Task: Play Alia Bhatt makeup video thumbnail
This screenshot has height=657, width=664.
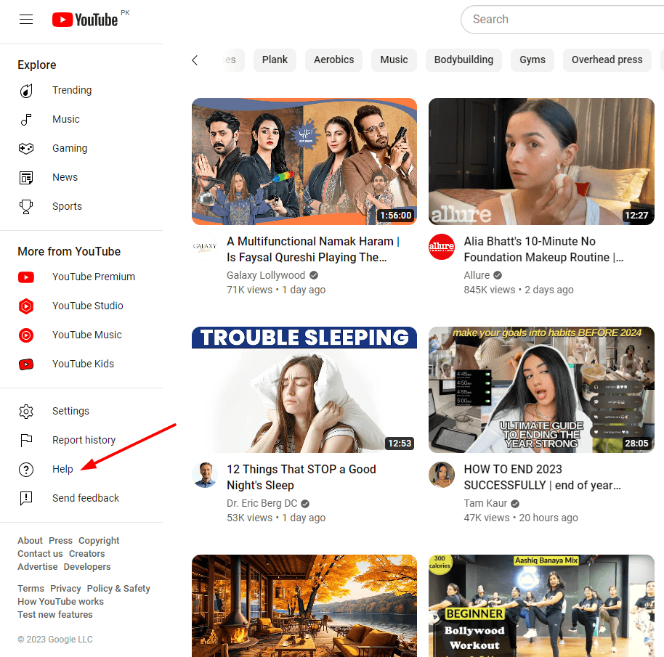Action: click(x=541, y=161)
